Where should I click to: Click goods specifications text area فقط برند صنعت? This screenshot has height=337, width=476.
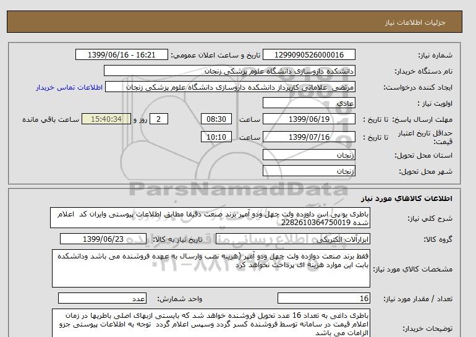pos(211,268)
